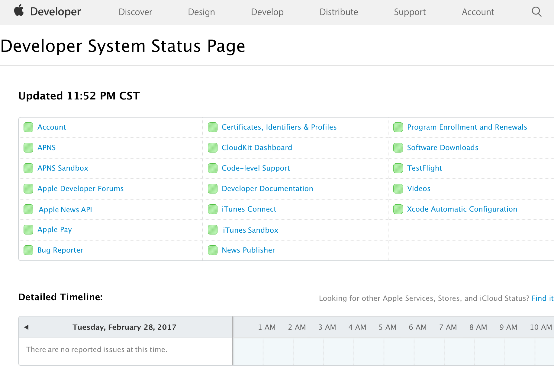The height and width of the screenshot is (387, 554).
Task: Open the Code-level Support link
Action: [x=256, y=168]
